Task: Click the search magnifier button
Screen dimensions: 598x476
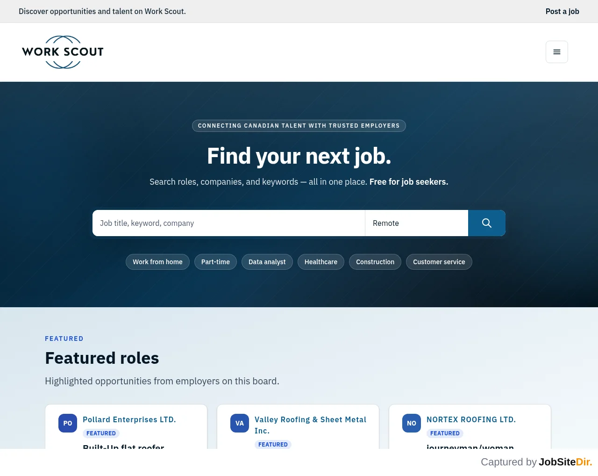Action: [487, 223]
